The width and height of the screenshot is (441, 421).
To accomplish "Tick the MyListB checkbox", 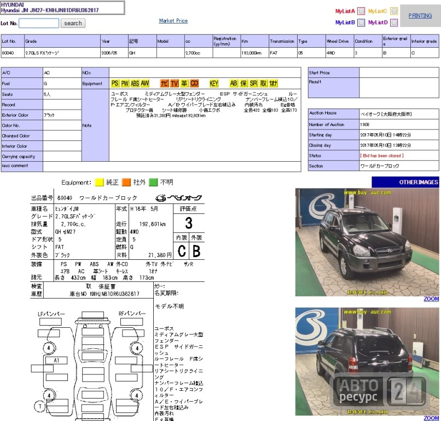I will click(361, 22).
